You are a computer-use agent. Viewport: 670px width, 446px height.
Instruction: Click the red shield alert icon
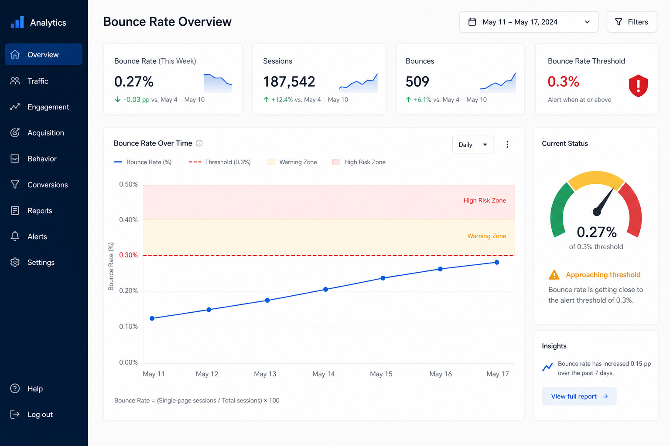638,86
